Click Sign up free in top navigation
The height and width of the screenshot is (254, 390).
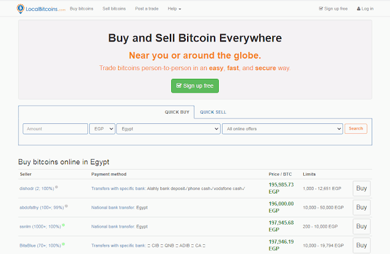click(333, 9)
